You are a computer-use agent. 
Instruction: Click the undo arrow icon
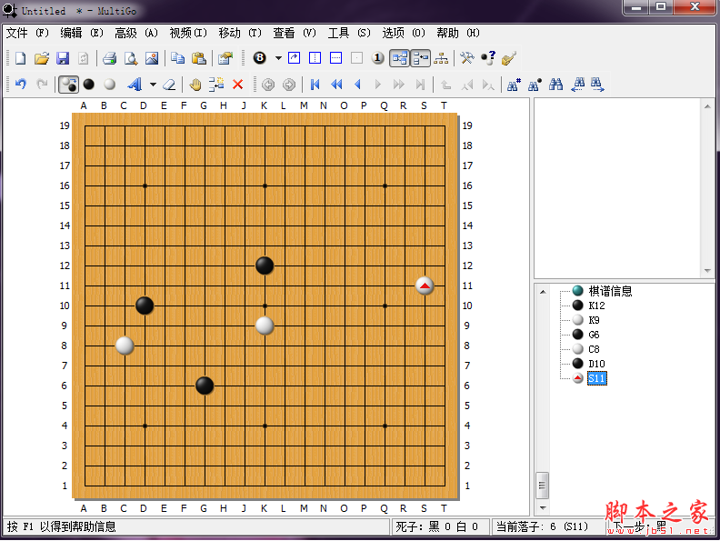click(20, 85)
